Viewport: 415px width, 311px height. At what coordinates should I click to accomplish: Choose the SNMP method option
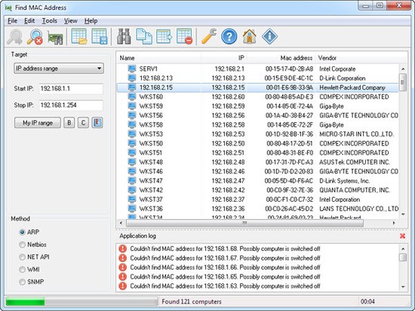tap(22, 282)
